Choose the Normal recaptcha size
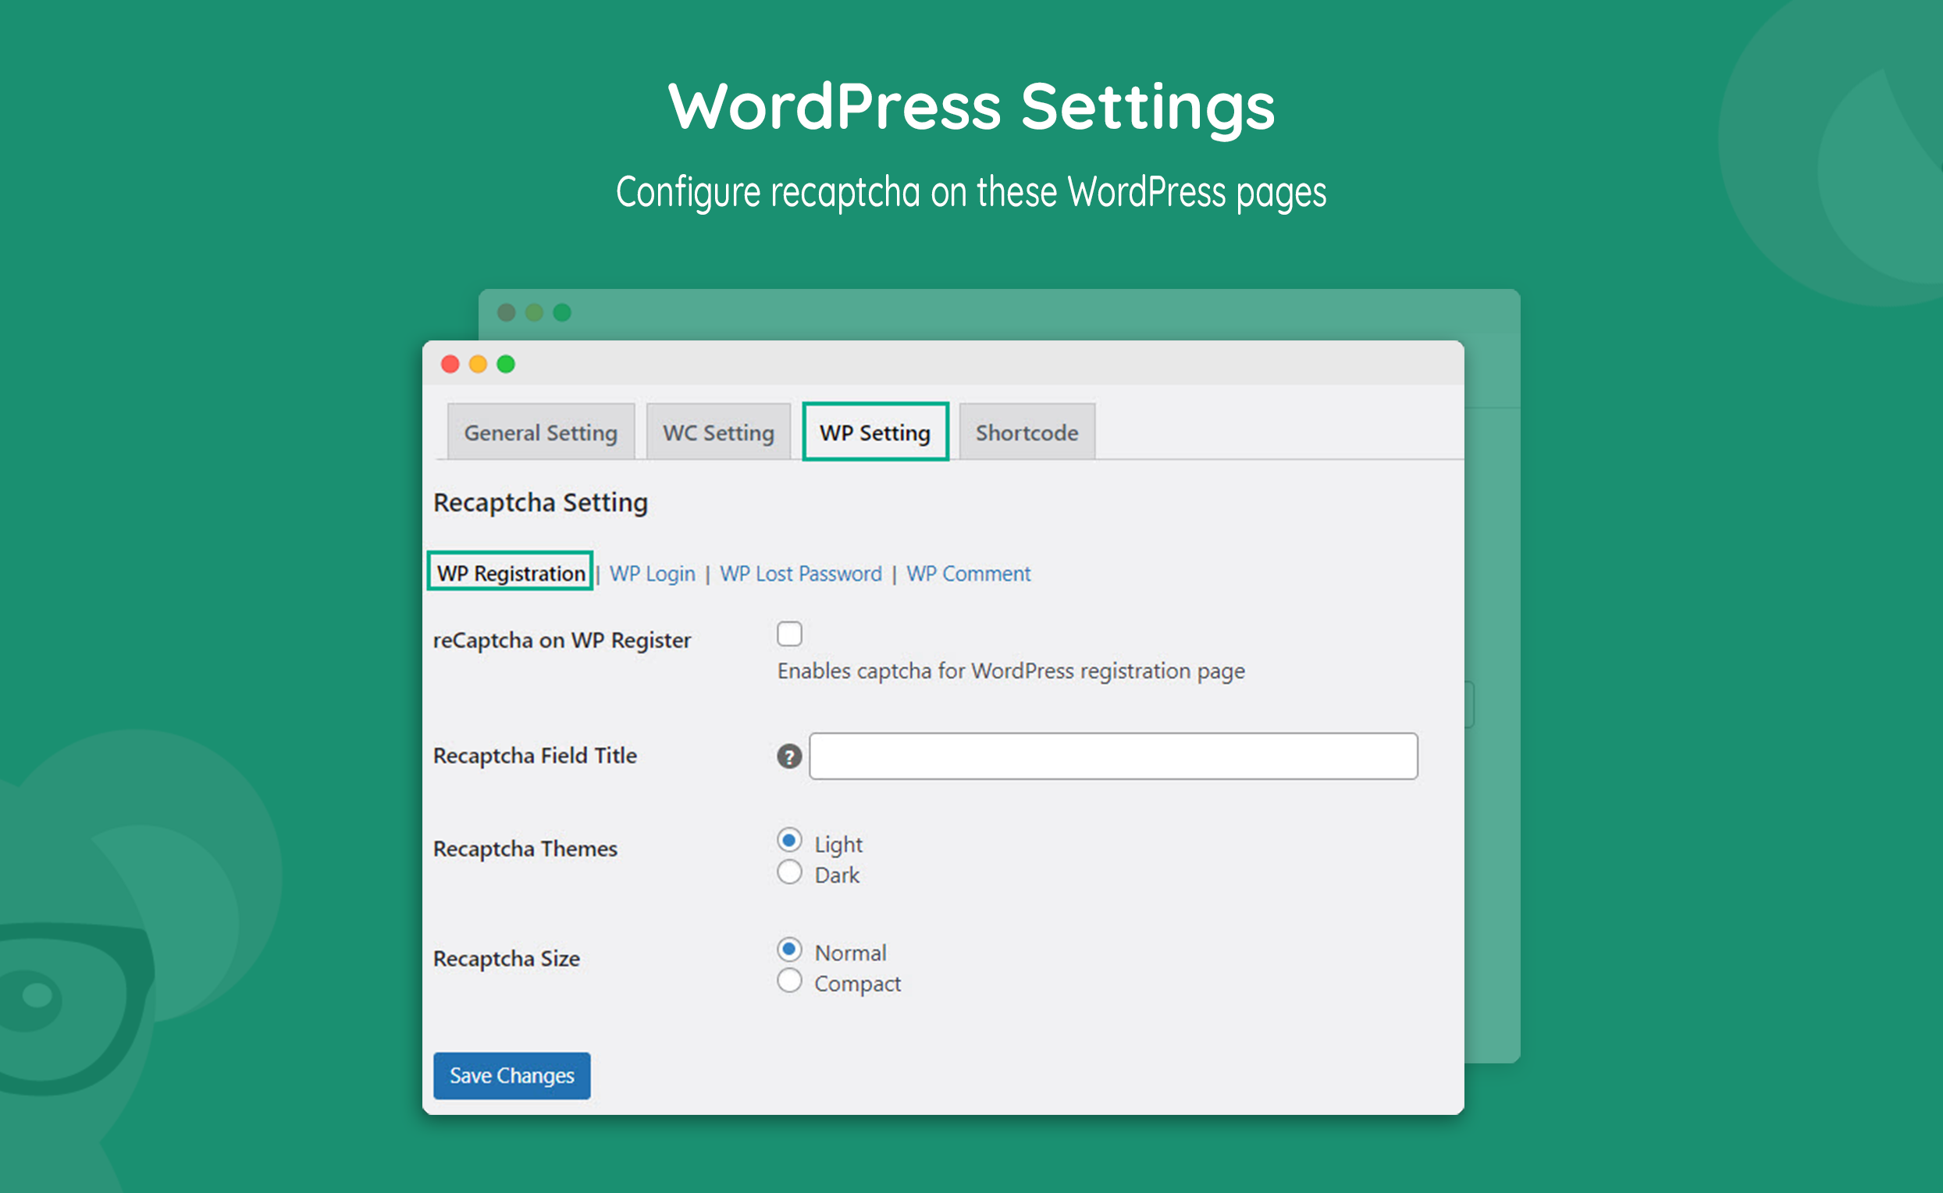This screenshot has width=1943, height=1193. (789, 949)
